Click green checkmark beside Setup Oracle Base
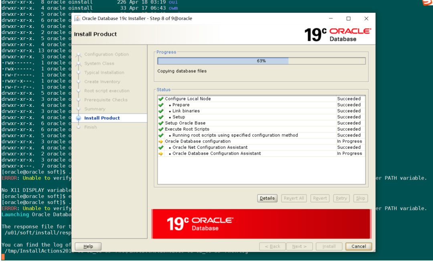 (x=161, y=123)
